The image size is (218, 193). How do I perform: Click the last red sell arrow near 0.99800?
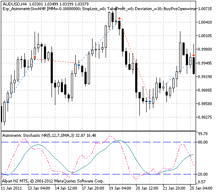tap(193, 55)
